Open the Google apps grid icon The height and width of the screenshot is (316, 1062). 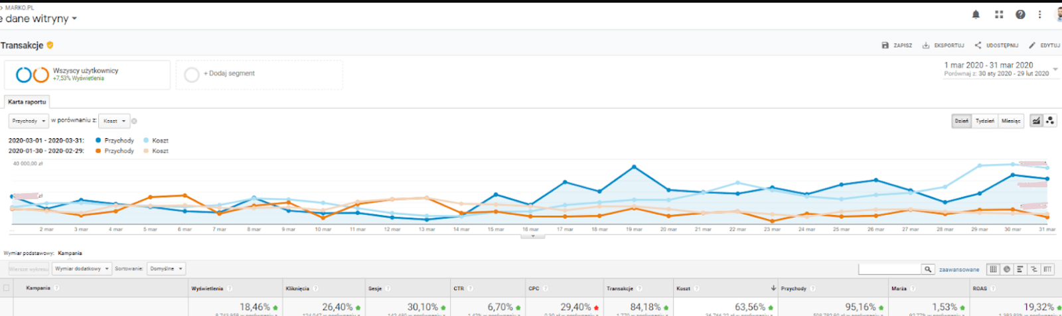pos(999,14)
